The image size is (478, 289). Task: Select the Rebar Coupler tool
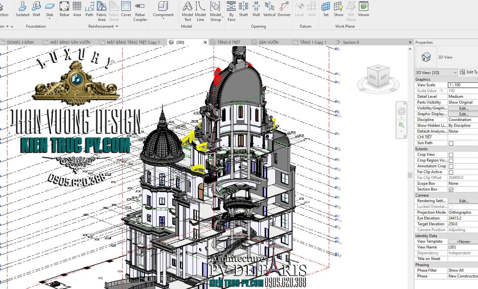point(140,12)
